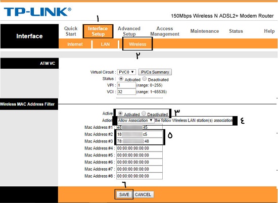Click the PVCs Summary button

tap(155, 72)
